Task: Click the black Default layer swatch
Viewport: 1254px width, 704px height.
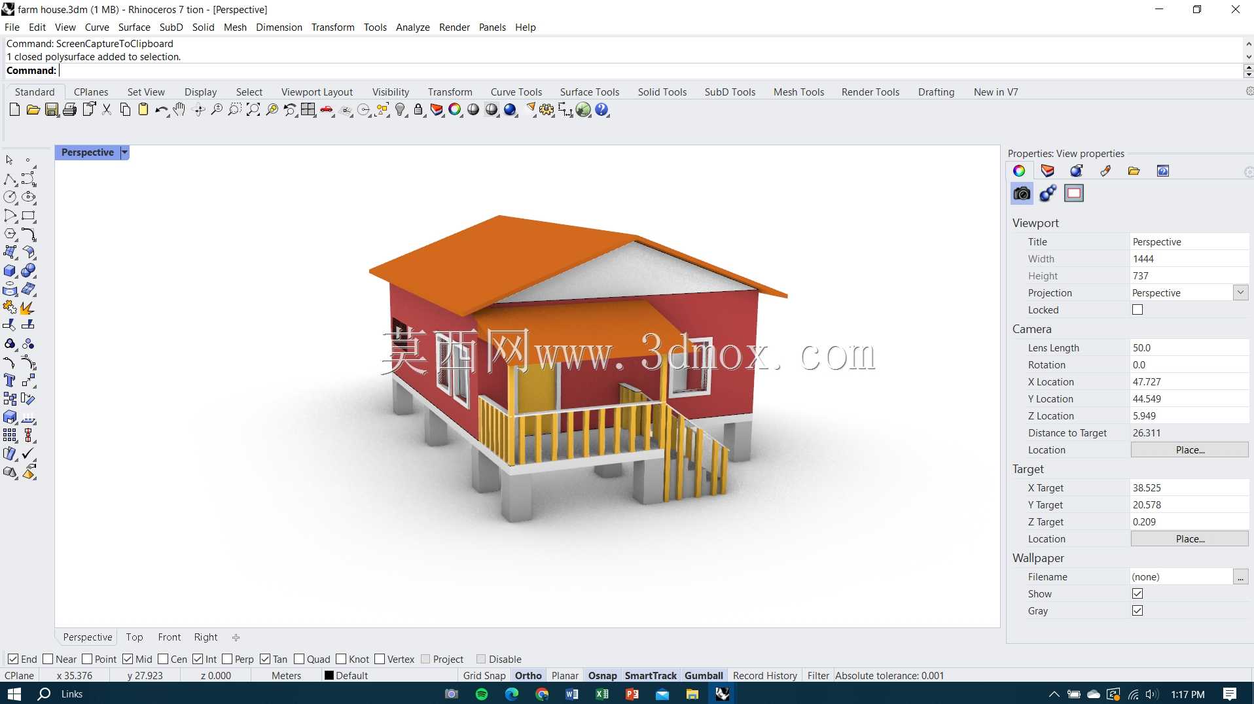Action: pyautogui.click(x=329, y=676)
